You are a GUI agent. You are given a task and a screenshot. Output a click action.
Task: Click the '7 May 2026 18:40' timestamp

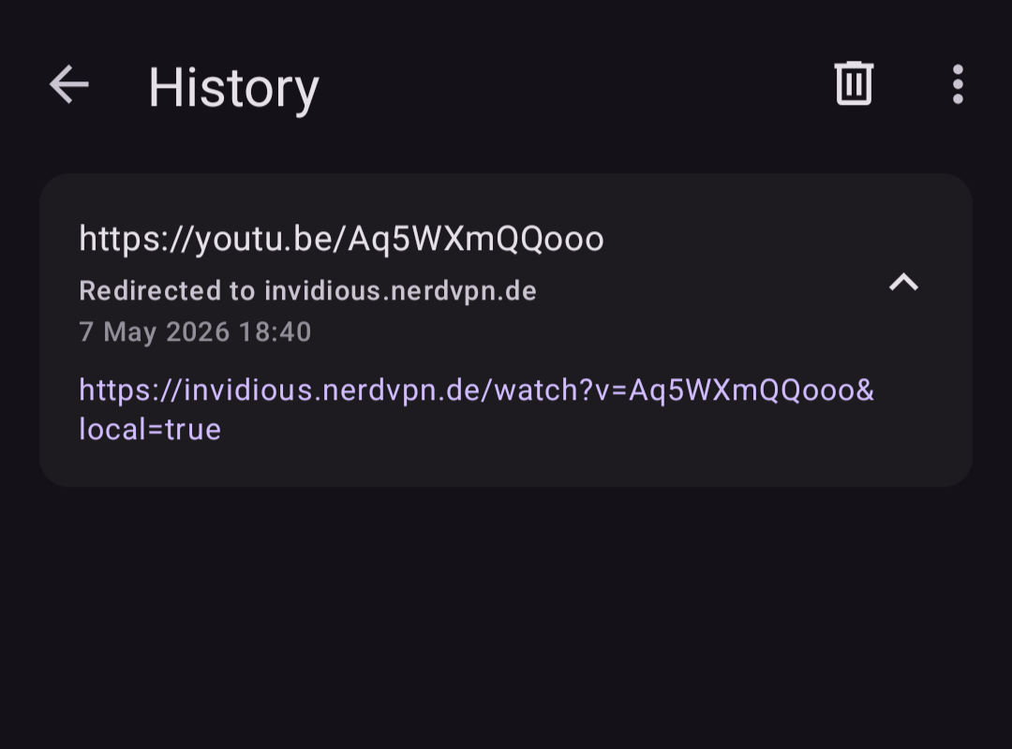195,332
